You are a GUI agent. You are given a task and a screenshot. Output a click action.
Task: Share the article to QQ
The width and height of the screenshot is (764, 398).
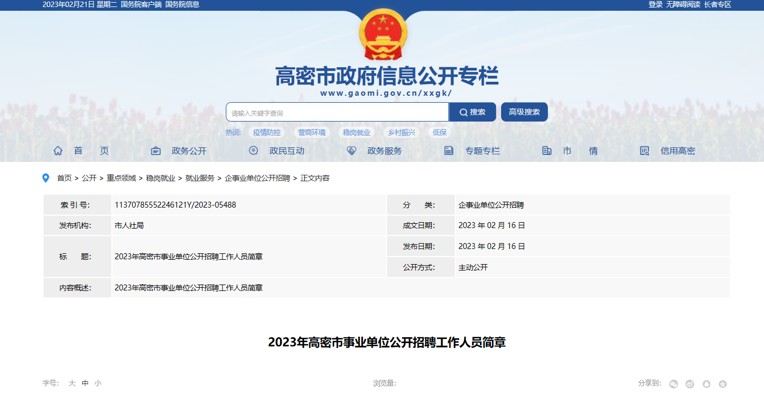tap(706, 384)
